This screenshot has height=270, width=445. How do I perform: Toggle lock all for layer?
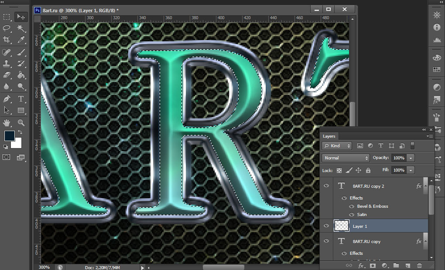pos(368,170)
